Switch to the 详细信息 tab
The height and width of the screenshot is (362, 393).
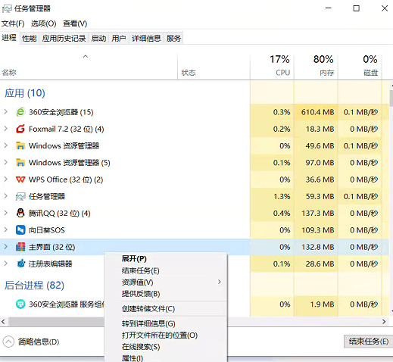[146, 39]
